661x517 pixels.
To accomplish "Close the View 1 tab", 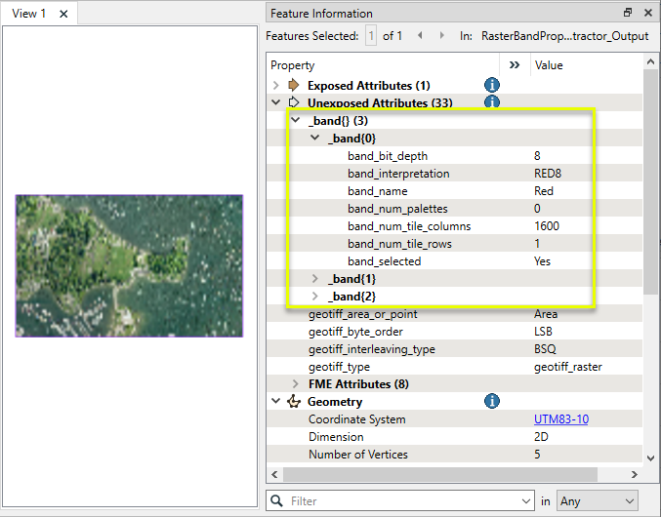I will coord(63,14).
